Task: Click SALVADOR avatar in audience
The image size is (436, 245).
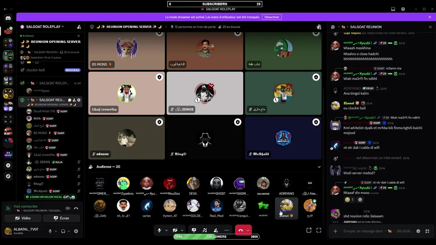Action: [x=263, y=183]
